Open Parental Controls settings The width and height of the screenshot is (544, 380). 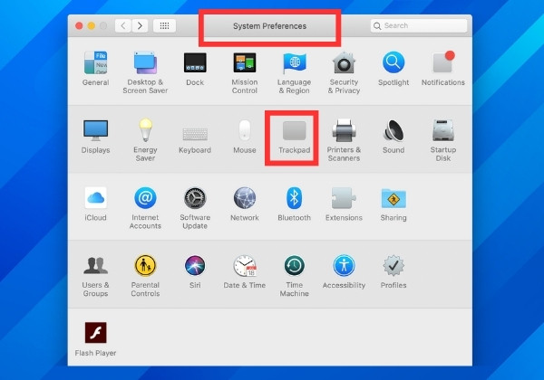[145, 276]
